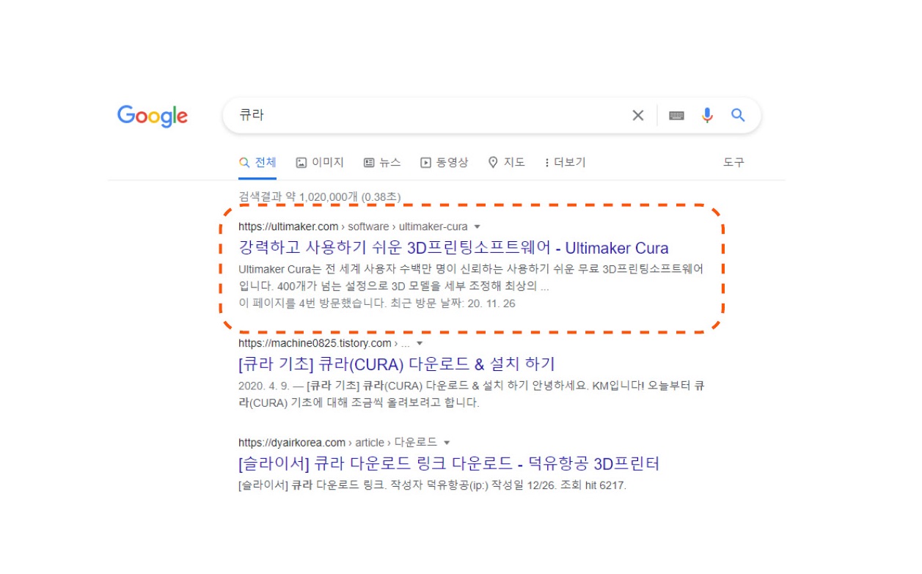Click the 2020. 4. 9. tistory snippet
The image size is (922, 574).
coord(471,394)
